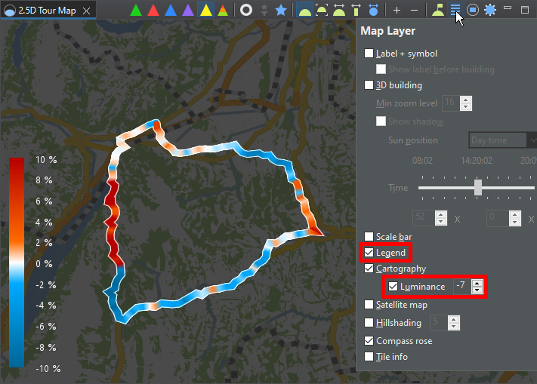Screen dimensions: 537x384
Task: Enable the Hillshading checkbox
Action: (369, 322)
